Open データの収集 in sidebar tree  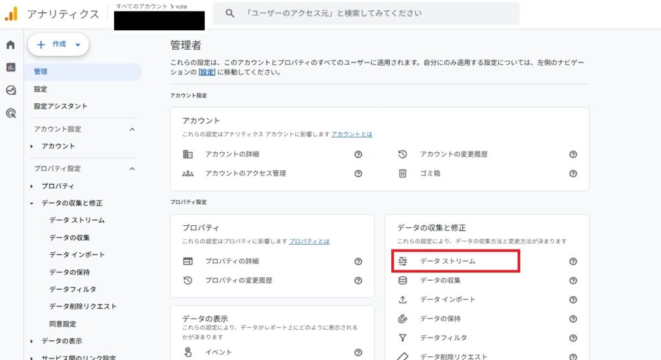(x=70, y=238)
